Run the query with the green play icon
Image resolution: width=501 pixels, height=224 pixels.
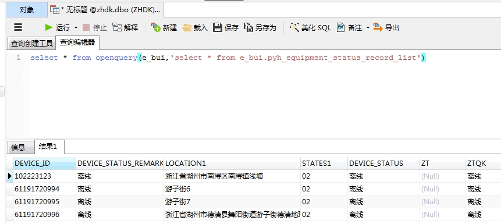pyautogui.click(x=48, y=27)
